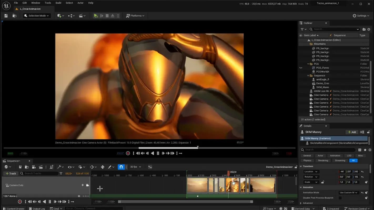Click visibility eye column header in Outliner
The image size is (374, 210).
[301, 35]
